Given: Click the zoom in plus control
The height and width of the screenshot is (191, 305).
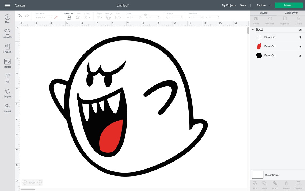Looking at the screenshot, I should pos(39,182).
